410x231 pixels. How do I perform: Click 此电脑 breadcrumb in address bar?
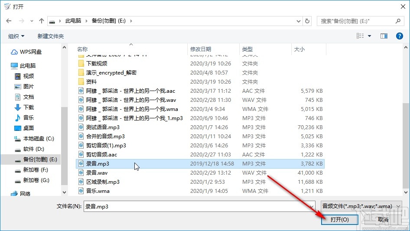(x=73, y=21)
